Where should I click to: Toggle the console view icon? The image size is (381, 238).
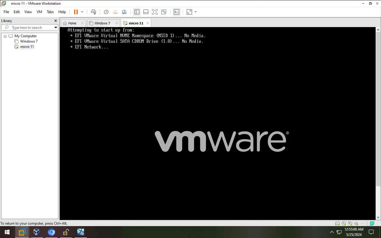[x=177, y=12]
